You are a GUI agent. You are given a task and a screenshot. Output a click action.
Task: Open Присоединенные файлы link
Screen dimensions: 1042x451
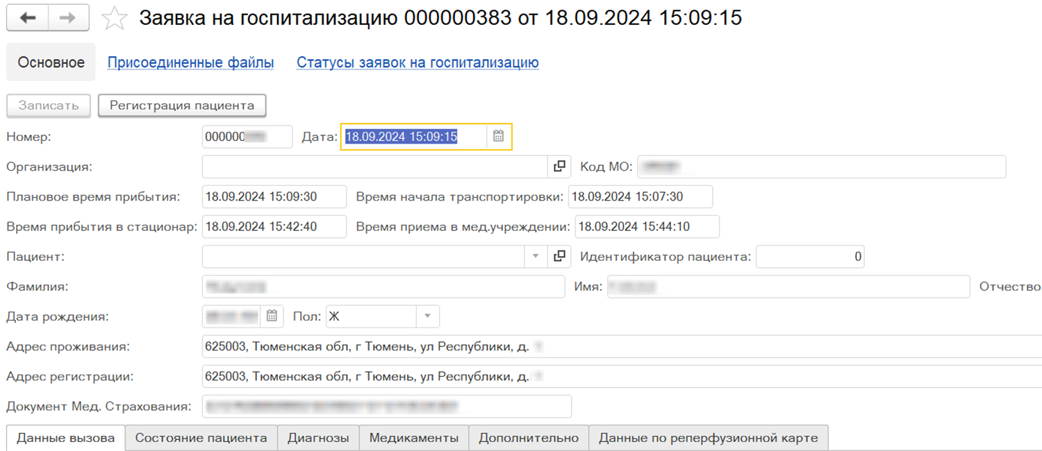tap(190, 62)
